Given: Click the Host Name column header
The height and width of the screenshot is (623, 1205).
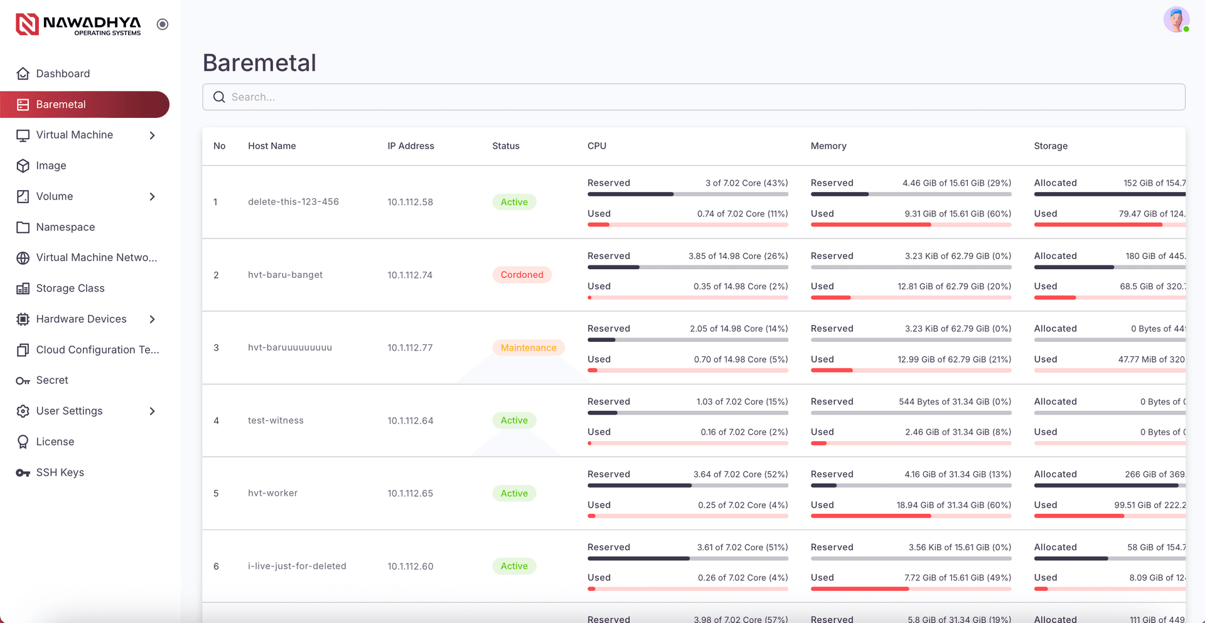Looking at the screenshot, I should (272, 146).
